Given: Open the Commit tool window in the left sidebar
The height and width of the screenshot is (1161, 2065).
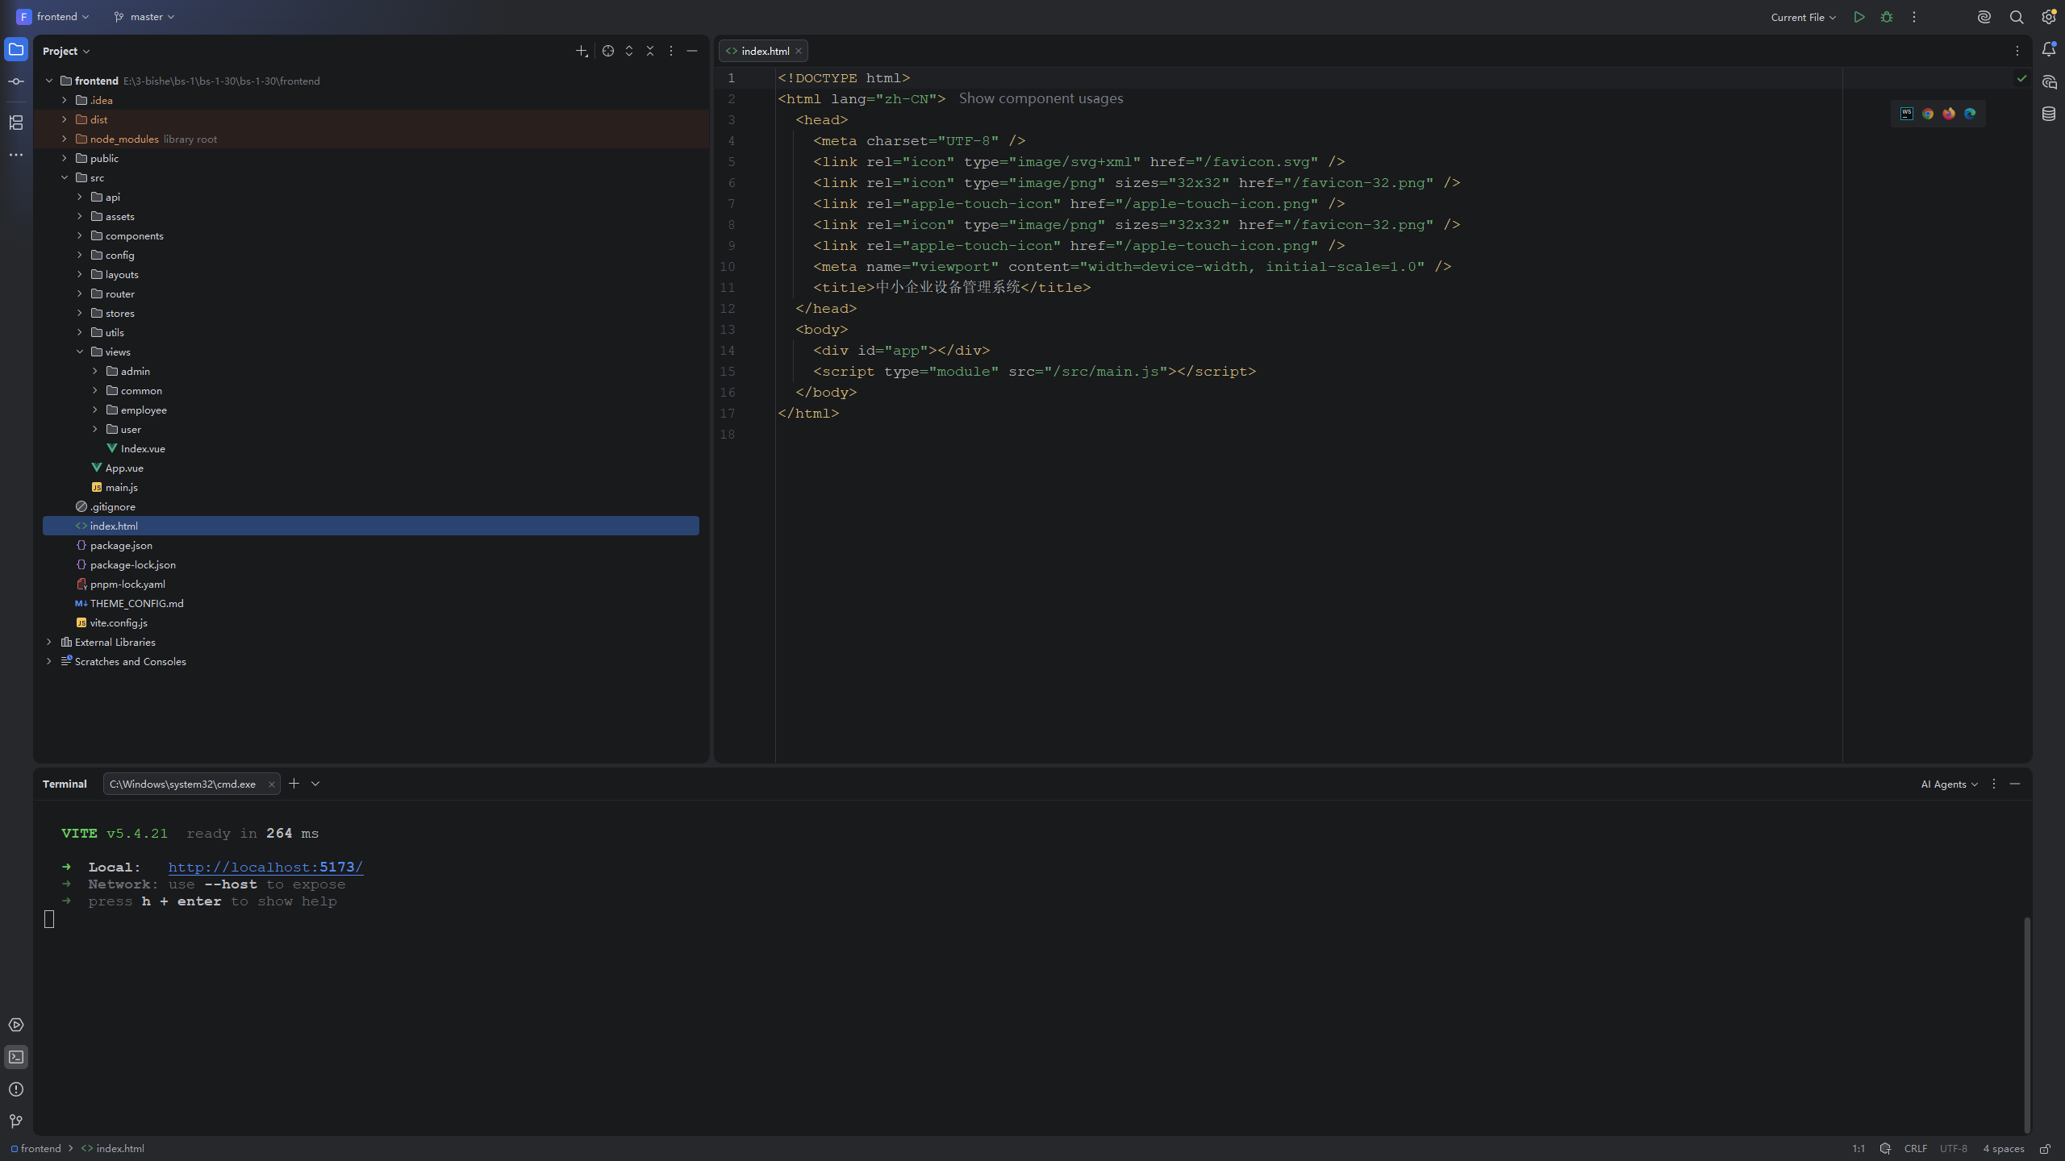Looking at the screenshot, I should pyautogui.click(x=16, y=81).
